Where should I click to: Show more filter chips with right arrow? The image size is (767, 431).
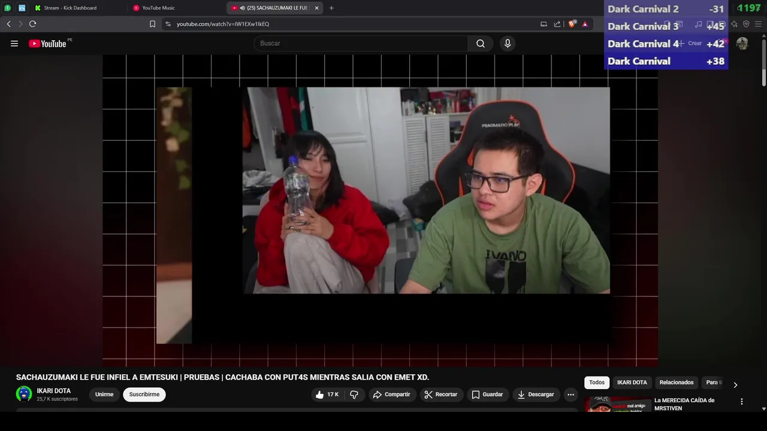(x=735, y=384)
